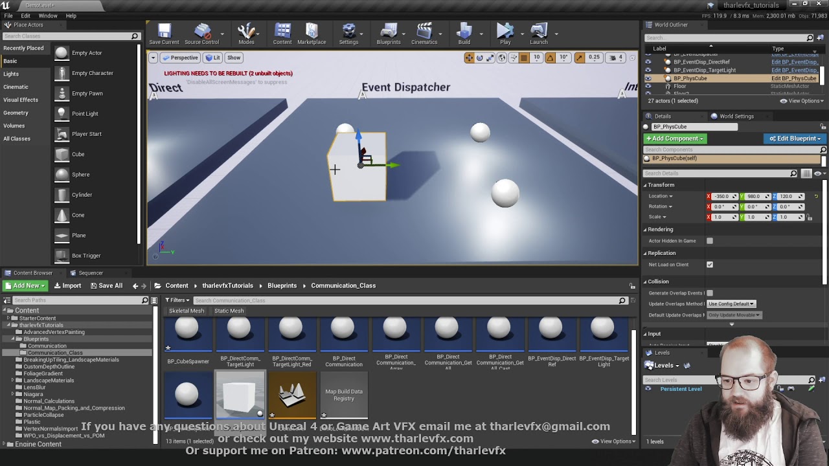The width and height of the screenshot is (829, 466).
Task: Open the Window menu
Action: (x=48, y=16)
